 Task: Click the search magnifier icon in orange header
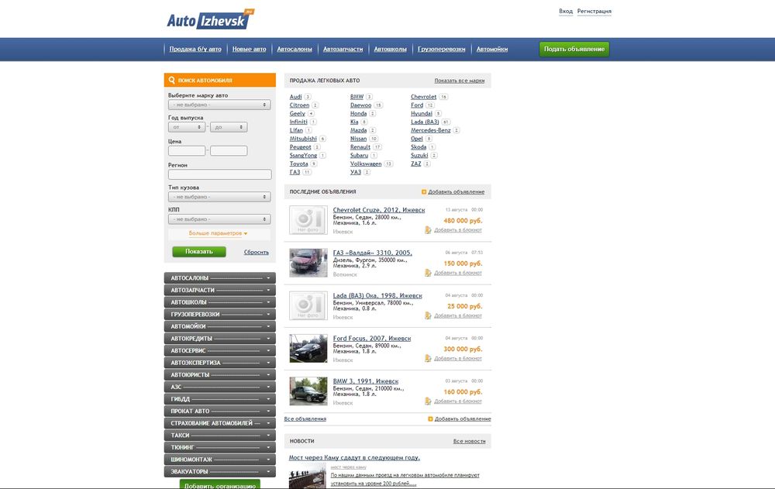click(x=171, y=80)
